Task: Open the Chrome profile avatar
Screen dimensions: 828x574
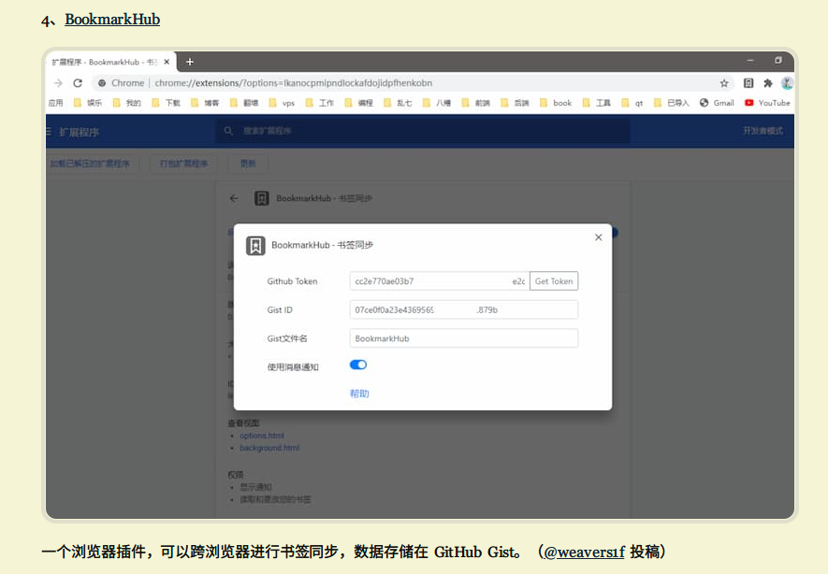Action: coord(787,83)
